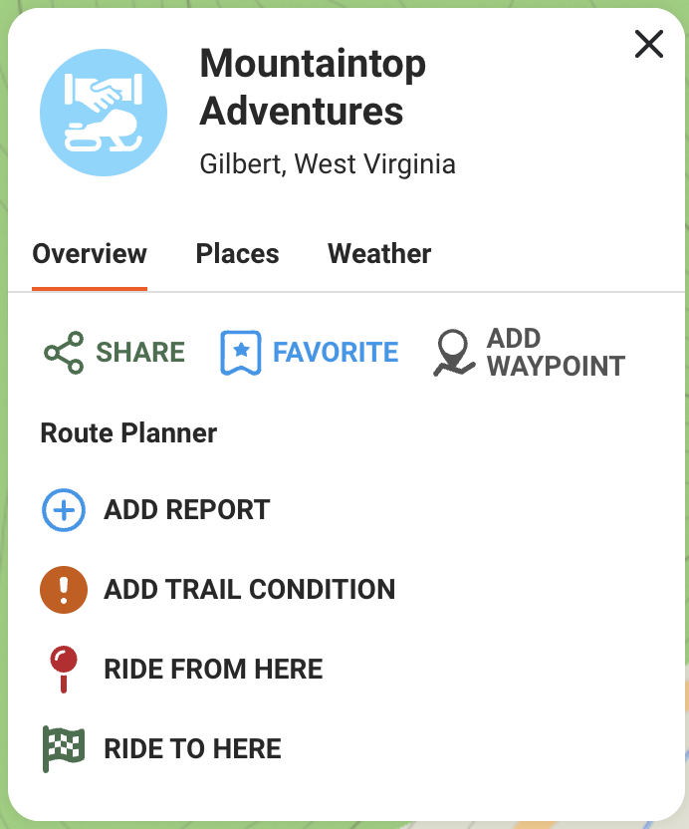Choose the RIDE FROM HERE text
Image resolution: width=689 pixels, height=829 pixels.
pyautogui.click(x=213, y=669)
